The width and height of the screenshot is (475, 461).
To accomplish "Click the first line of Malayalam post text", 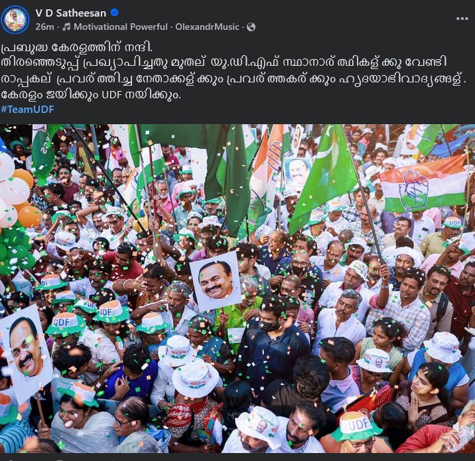I will 77,48.
